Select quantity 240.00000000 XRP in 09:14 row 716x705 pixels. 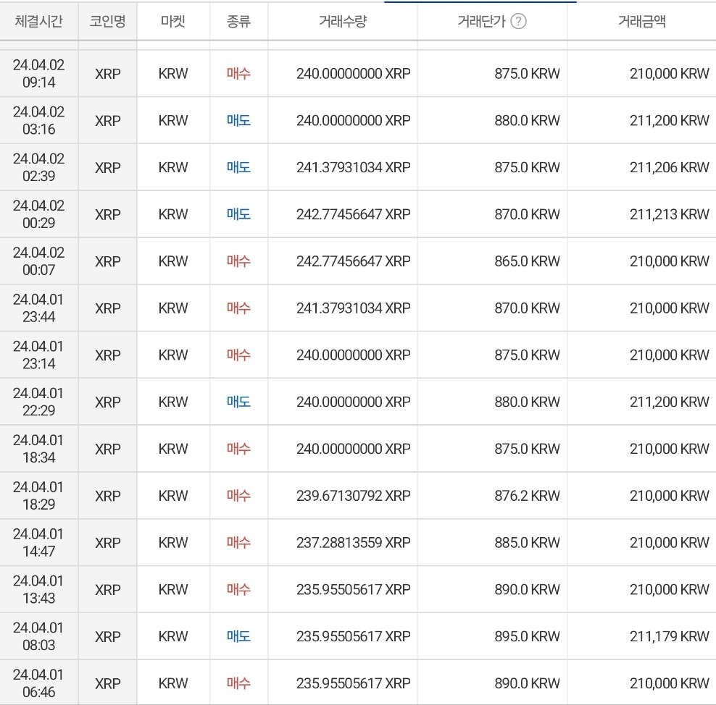[x=354, y=73]
